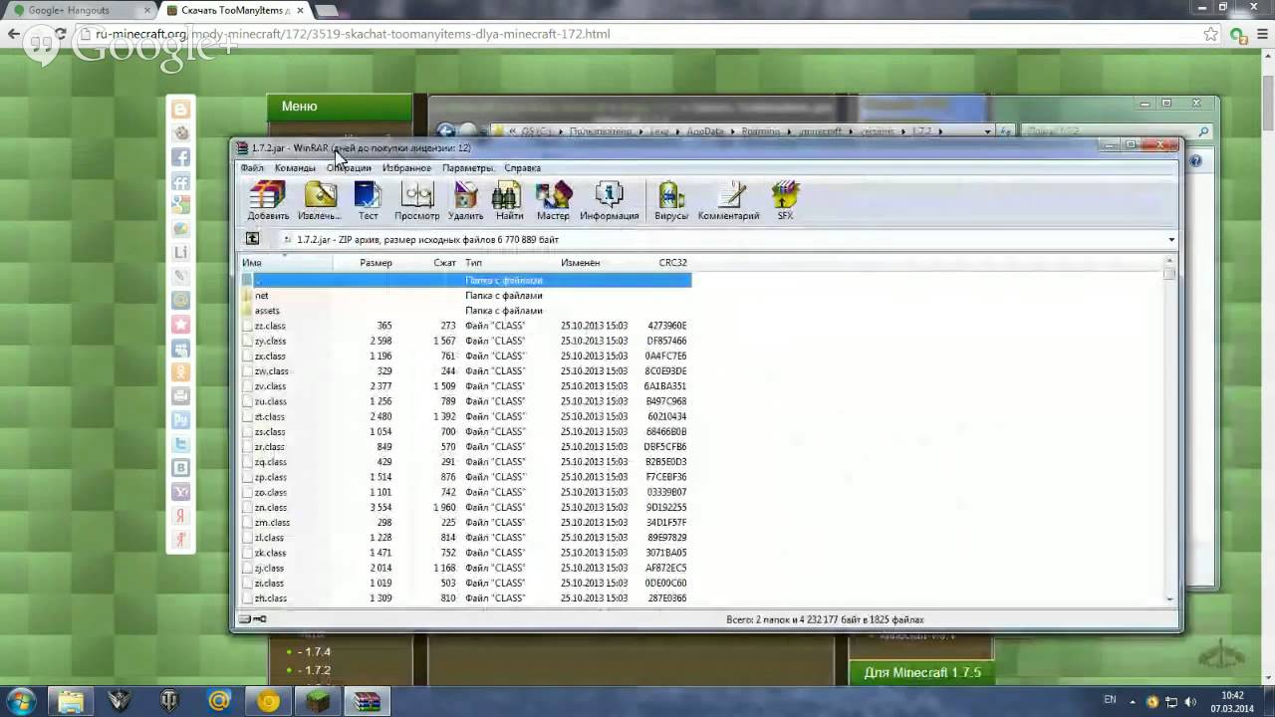Click the WinRAR taskbar icon
This screenshot has height=717, width=1275.
coord(367,701)
